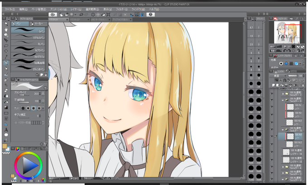
Task: Click the Open file icon in command bar
Action: point(67,14)
